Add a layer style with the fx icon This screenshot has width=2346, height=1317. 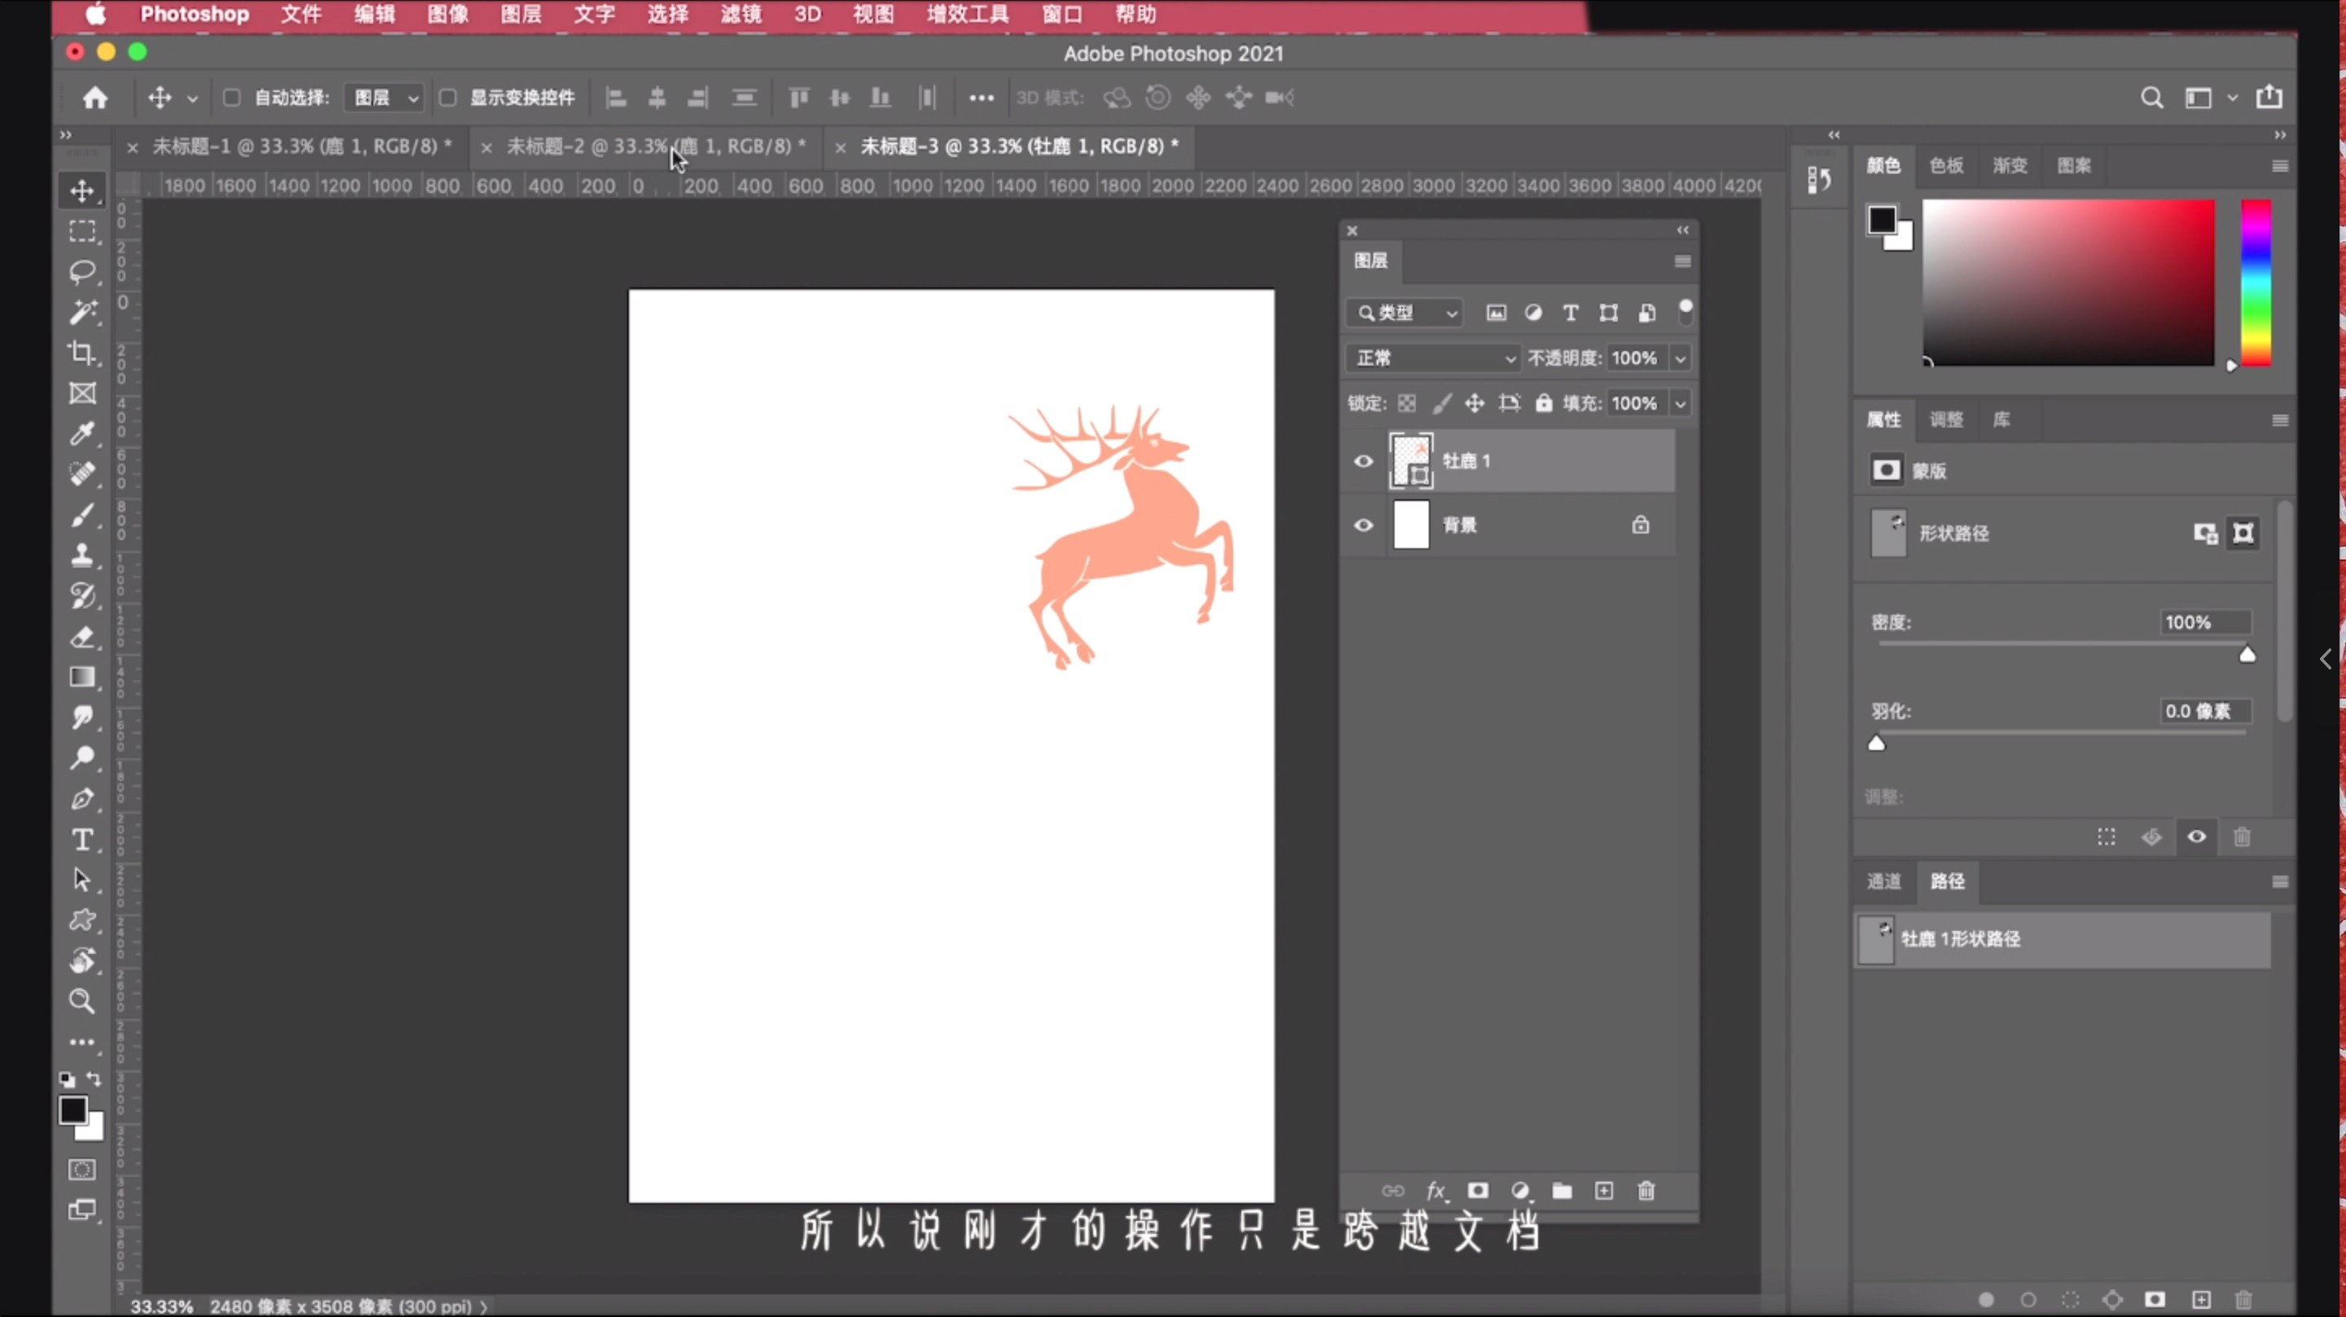coord(1435,1192)
